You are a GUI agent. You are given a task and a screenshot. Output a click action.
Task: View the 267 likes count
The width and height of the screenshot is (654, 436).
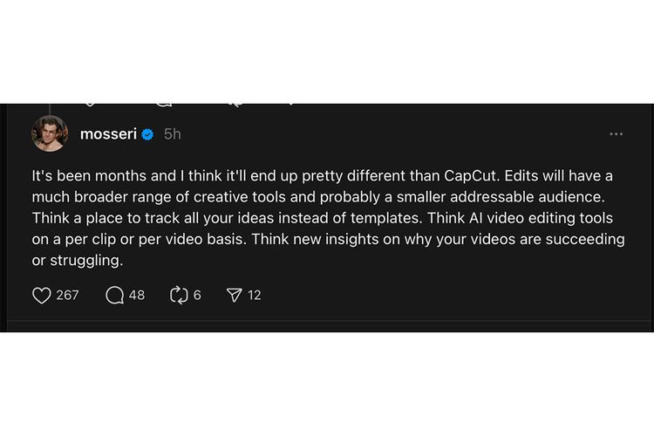(67, 296)
